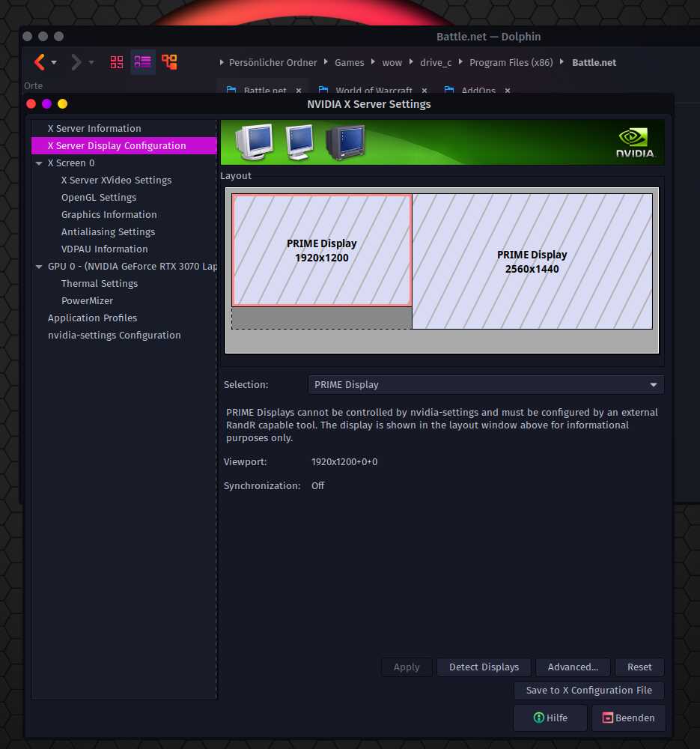Open Graphics Information page
The height and width of the screenshot is (749, 700).
[109, 214]
